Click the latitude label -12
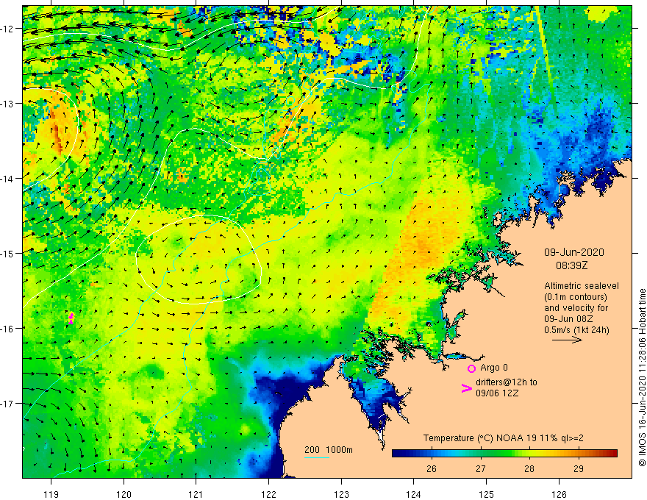 click(7, 29)
